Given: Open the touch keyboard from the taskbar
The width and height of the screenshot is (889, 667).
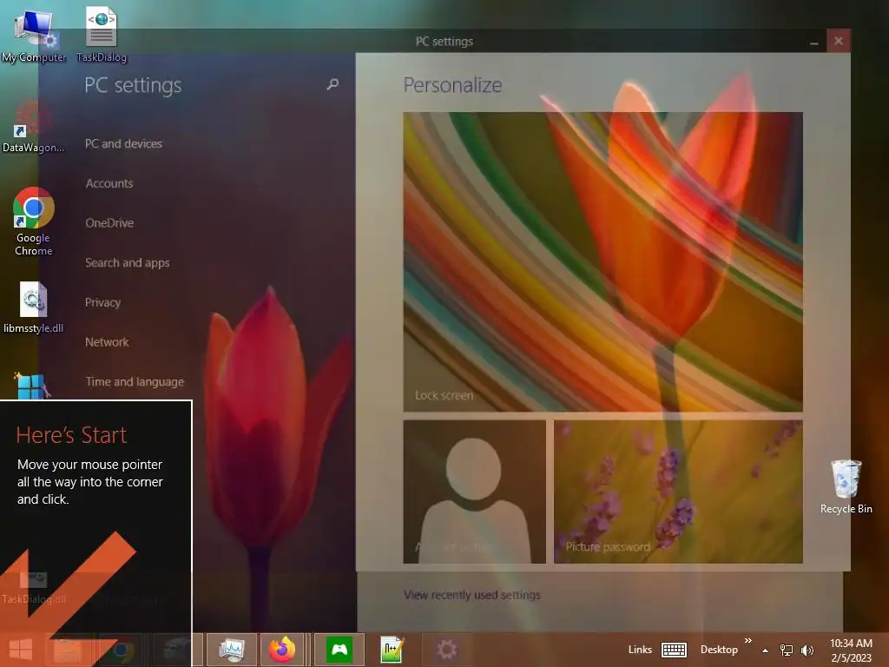Looking at the screenshot, I should (674, 650).
